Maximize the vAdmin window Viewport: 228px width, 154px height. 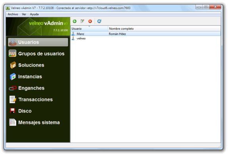coord(206,7)
